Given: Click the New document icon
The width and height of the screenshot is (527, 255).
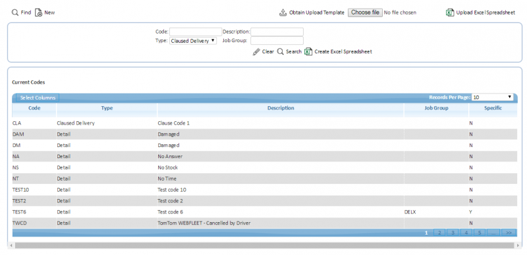Looking at the screenshot, I should 38,13.
